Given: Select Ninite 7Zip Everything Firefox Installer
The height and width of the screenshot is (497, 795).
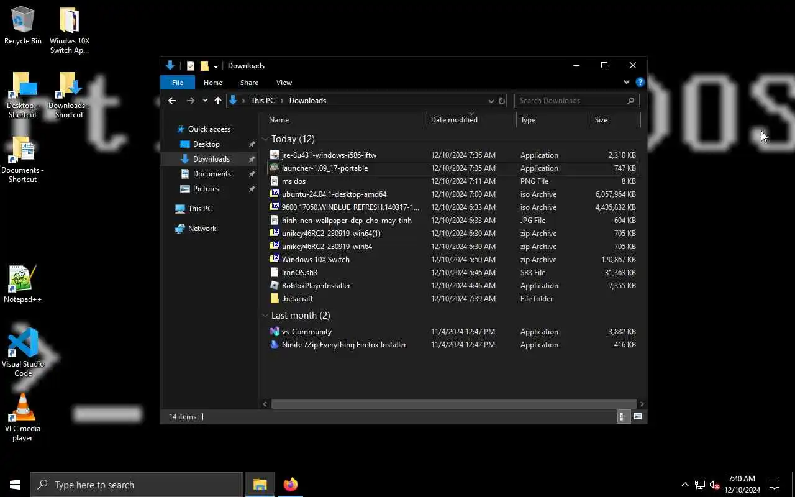Looking at the screenshot, I should (453, 345).
